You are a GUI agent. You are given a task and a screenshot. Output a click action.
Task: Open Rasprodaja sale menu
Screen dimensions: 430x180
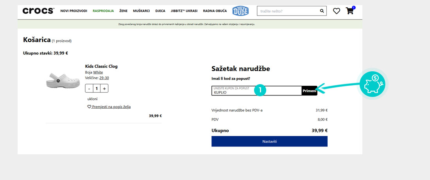(x=103, y=11)
